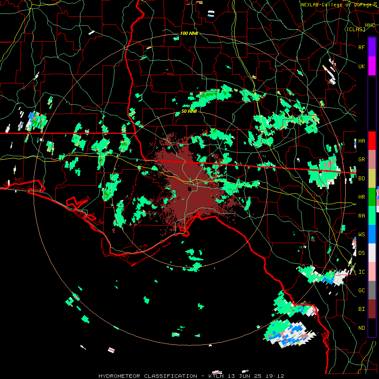Image resolution: width=379 pixels, height=379 pixels.
Task: Click the IC legend label
Action: pos(361,272)
